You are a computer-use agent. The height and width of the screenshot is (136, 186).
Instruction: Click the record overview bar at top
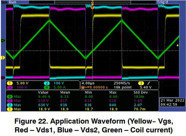[x=93, y=2]
